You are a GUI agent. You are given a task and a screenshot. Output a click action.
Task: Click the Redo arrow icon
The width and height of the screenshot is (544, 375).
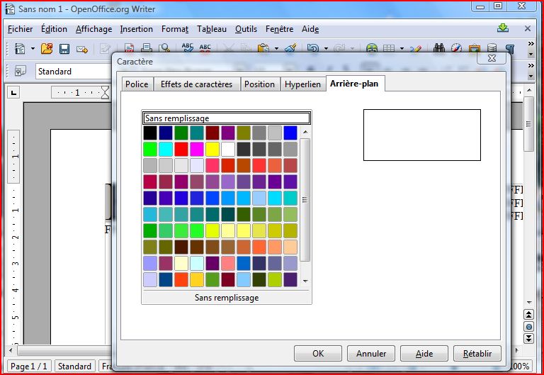pyautogui.click(x=339, y=48)
